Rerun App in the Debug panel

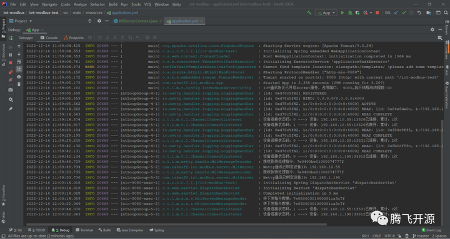click(11, 38)
